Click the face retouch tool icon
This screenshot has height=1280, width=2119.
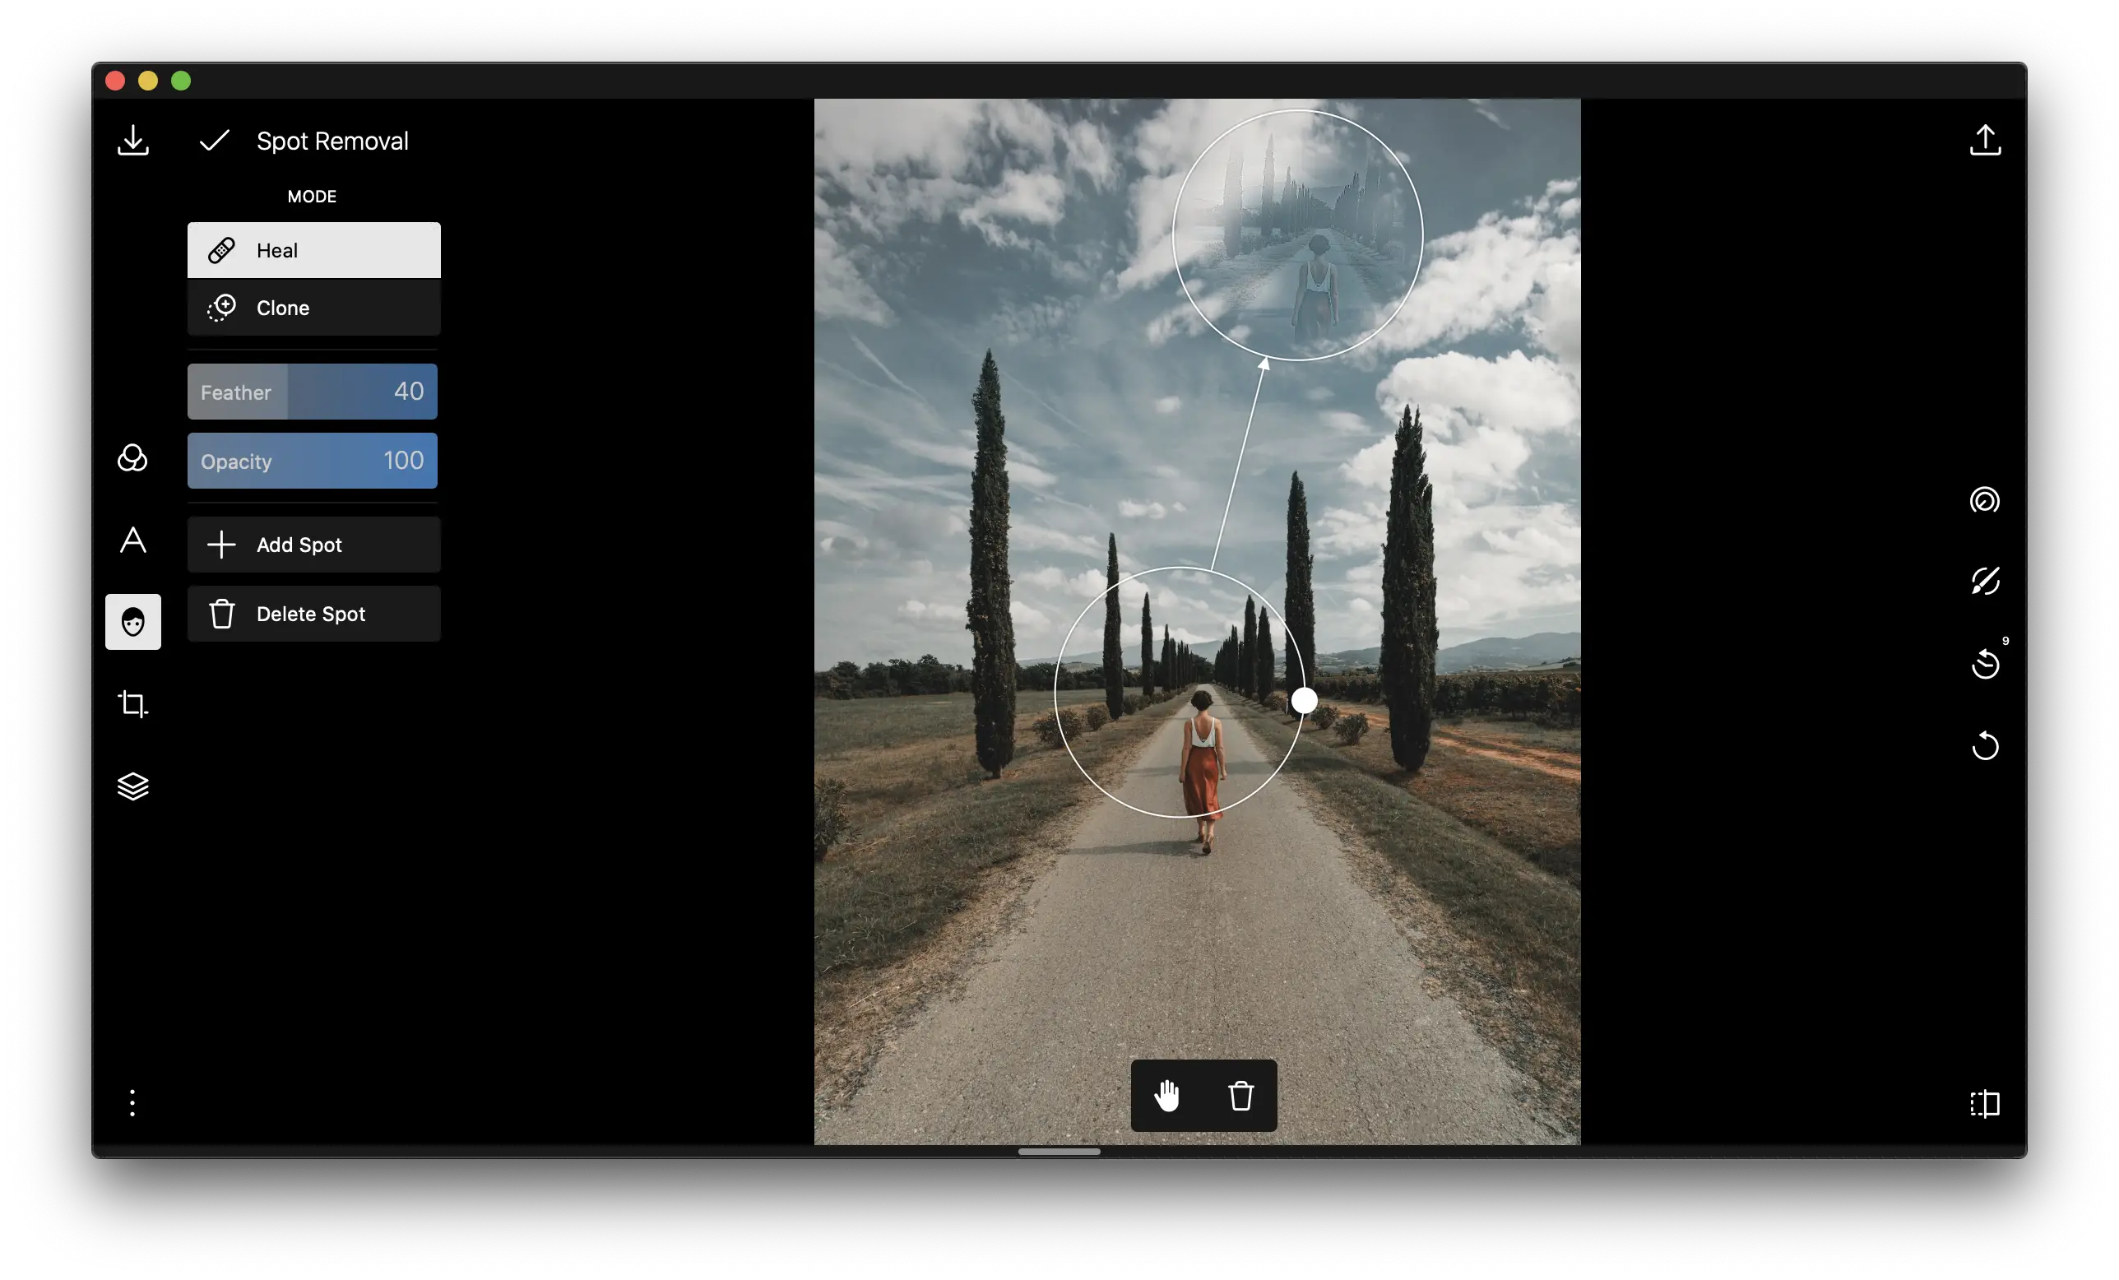coord(132,622)
